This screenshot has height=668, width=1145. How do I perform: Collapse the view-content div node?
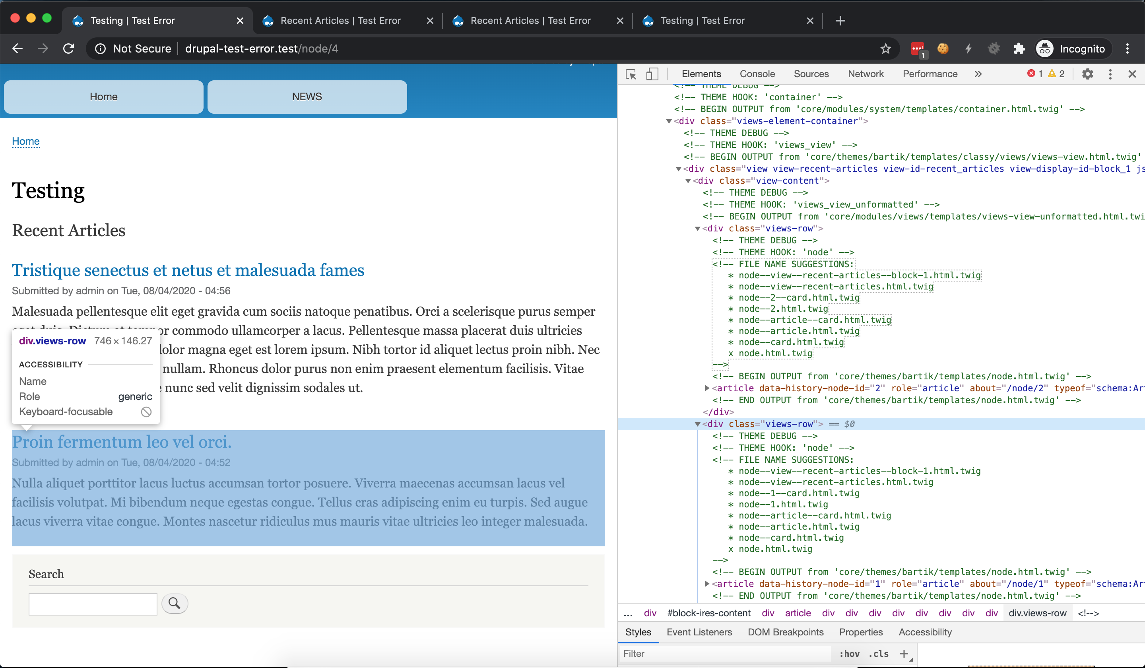pos(688,181)
